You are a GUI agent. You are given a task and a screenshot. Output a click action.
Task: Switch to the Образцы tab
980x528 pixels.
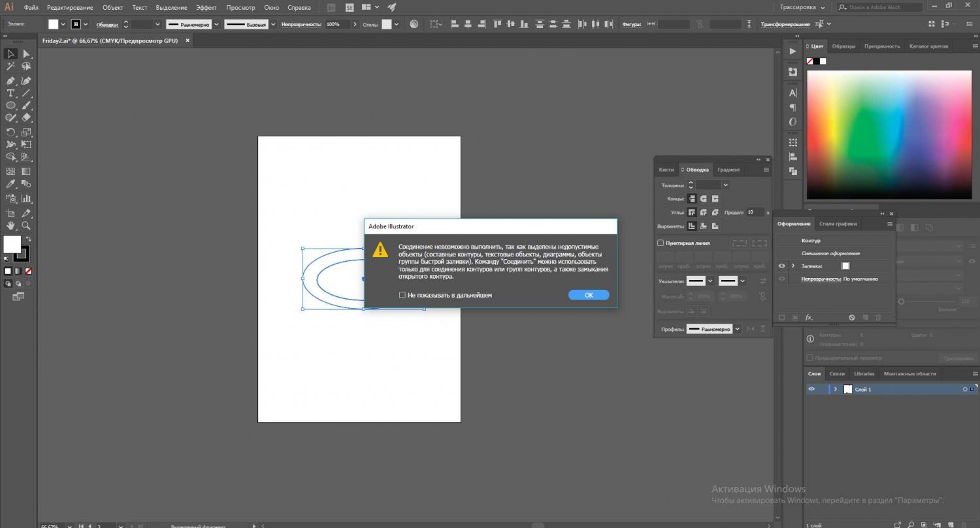pyautogui.click(x=843, y=46)
